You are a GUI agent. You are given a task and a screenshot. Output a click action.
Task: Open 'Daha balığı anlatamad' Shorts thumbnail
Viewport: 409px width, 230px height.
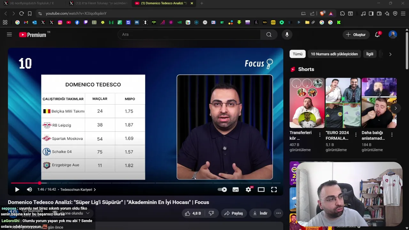pyautogui.click(x=379, y=103)
